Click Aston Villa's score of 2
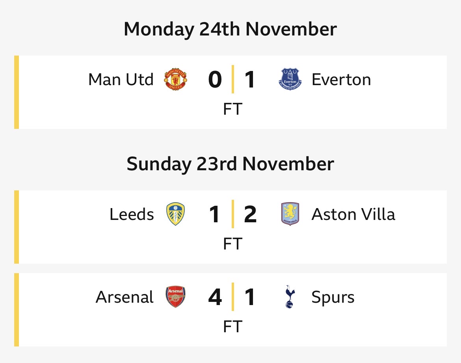461x363 pixels. click(x=250, y=214)
